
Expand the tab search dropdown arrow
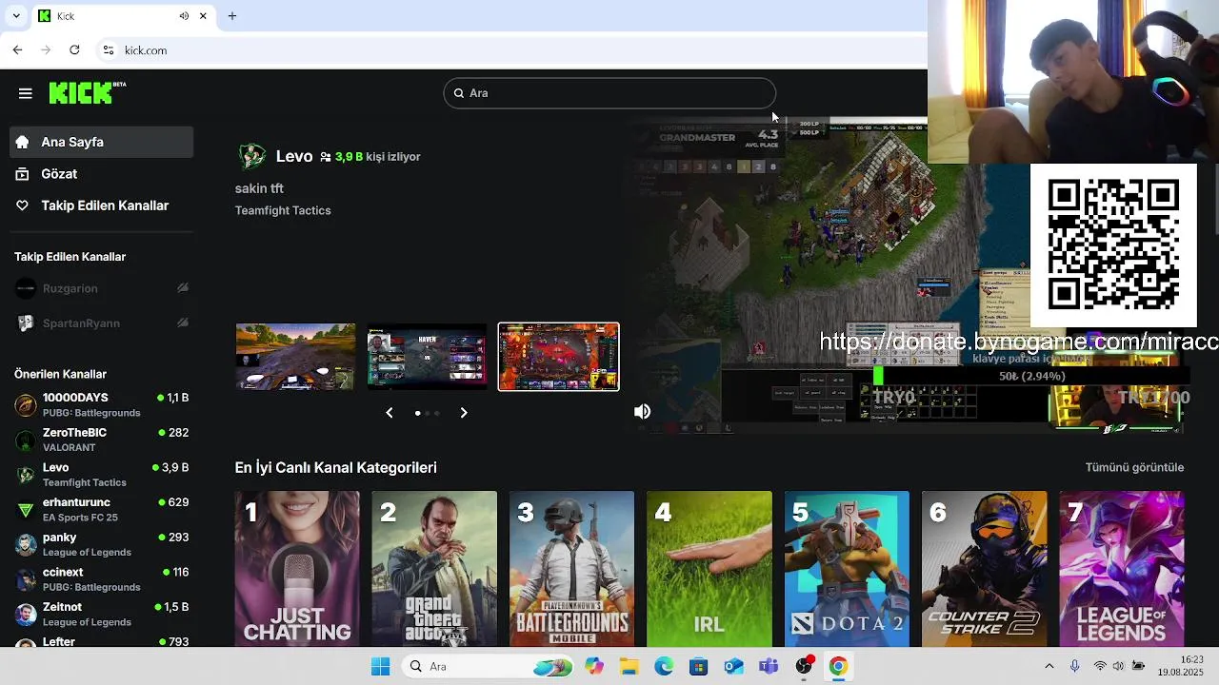click(x=16, y=16)
